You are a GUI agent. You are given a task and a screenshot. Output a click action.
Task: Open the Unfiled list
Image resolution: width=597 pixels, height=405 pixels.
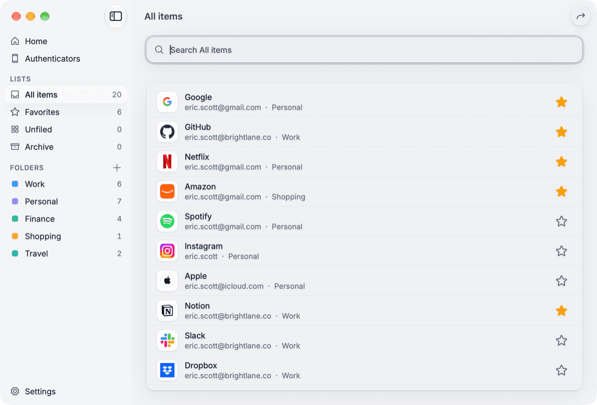(x=66, y=130)
